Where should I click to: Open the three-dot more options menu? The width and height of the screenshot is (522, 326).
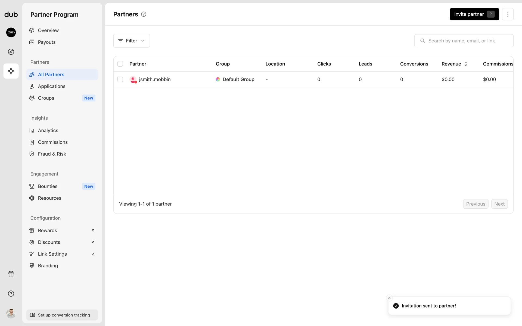coord(507,14)
